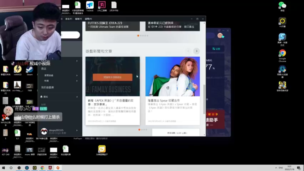The image size is (304, 171).
Task: Open the 427-240 desktop file
Action: [5, 152]
